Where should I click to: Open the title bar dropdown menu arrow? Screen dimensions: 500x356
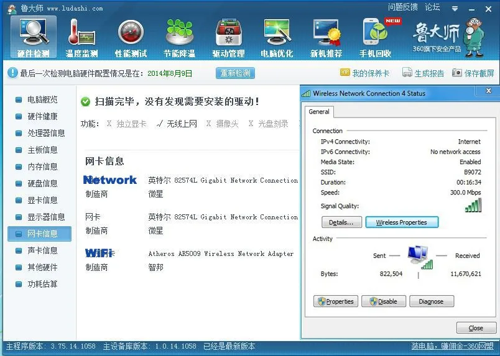click(455, 9)
